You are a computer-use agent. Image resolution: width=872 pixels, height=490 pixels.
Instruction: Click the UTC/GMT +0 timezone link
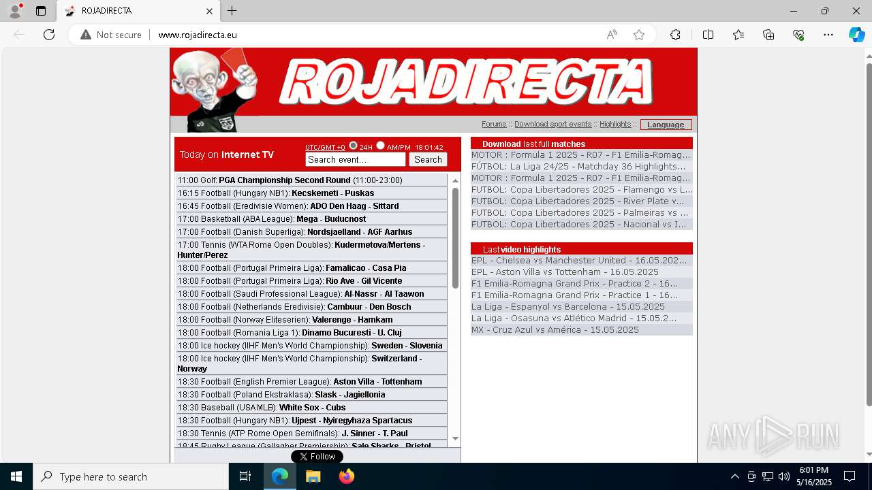point(325,147)
